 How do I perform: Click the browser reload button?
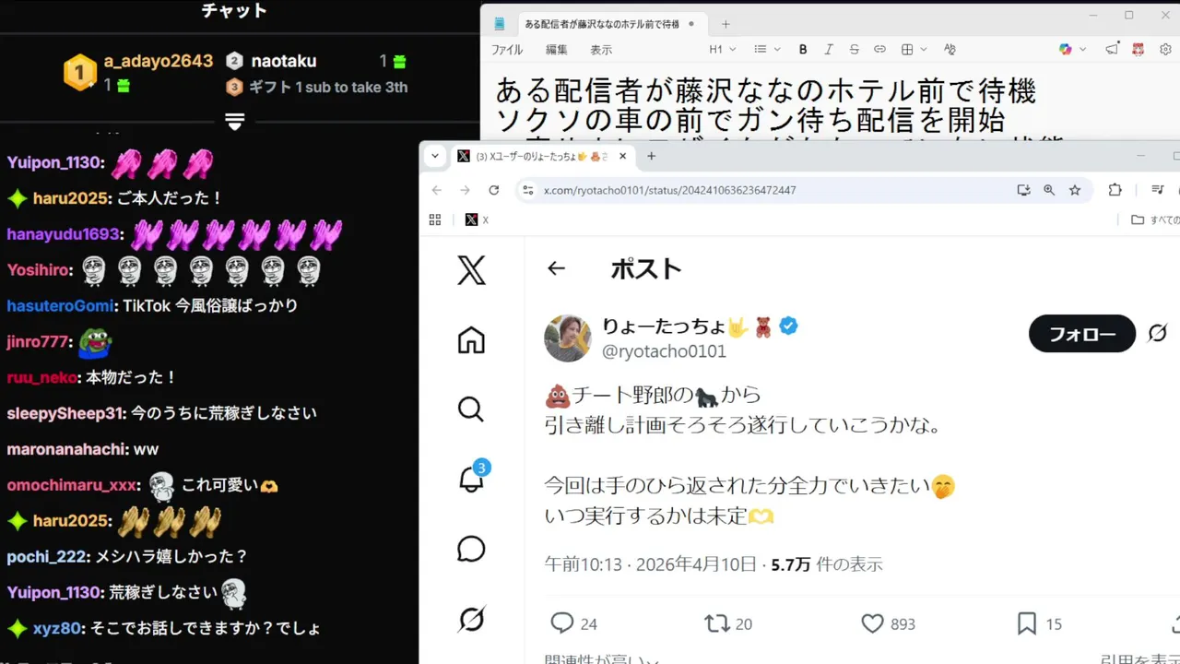(494, 190)
